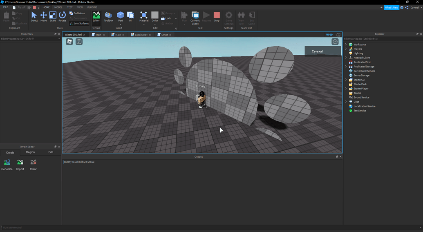Expand the NetworkClient node

pos(346,58)
